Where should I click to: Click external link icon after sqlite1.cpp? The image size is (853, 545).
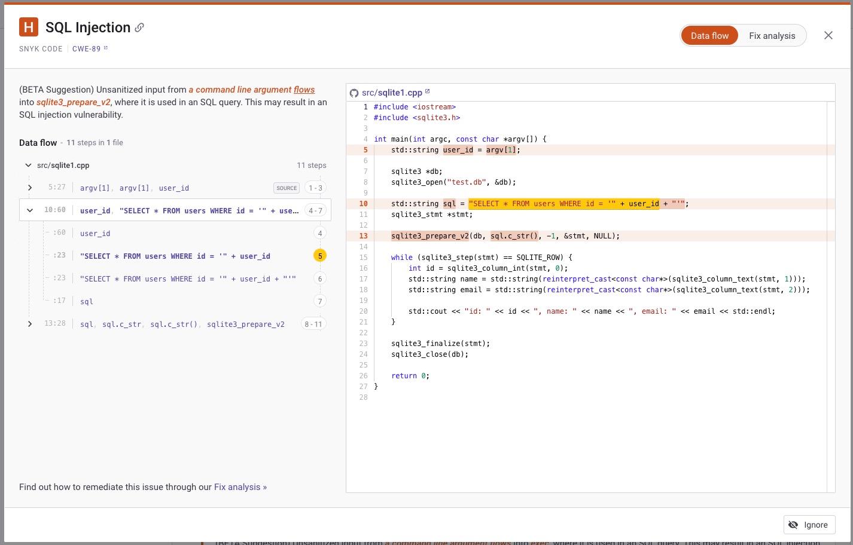click(427, 91)
